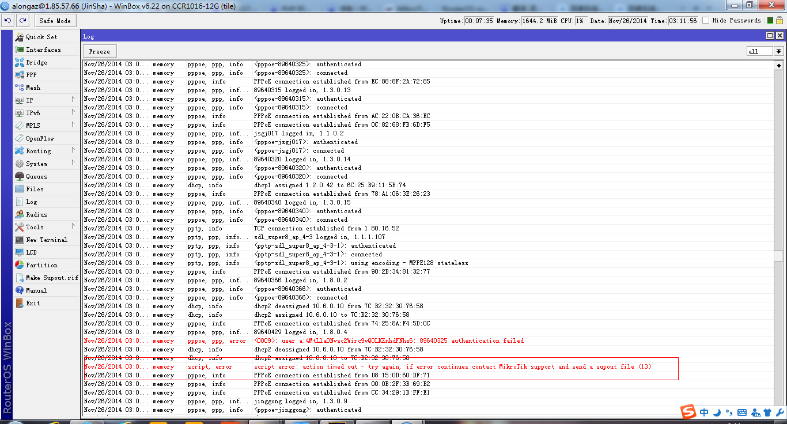Open the wrench settings icon in IME bar
Screen dimensions: 787x424
click(x=780, y=412)
